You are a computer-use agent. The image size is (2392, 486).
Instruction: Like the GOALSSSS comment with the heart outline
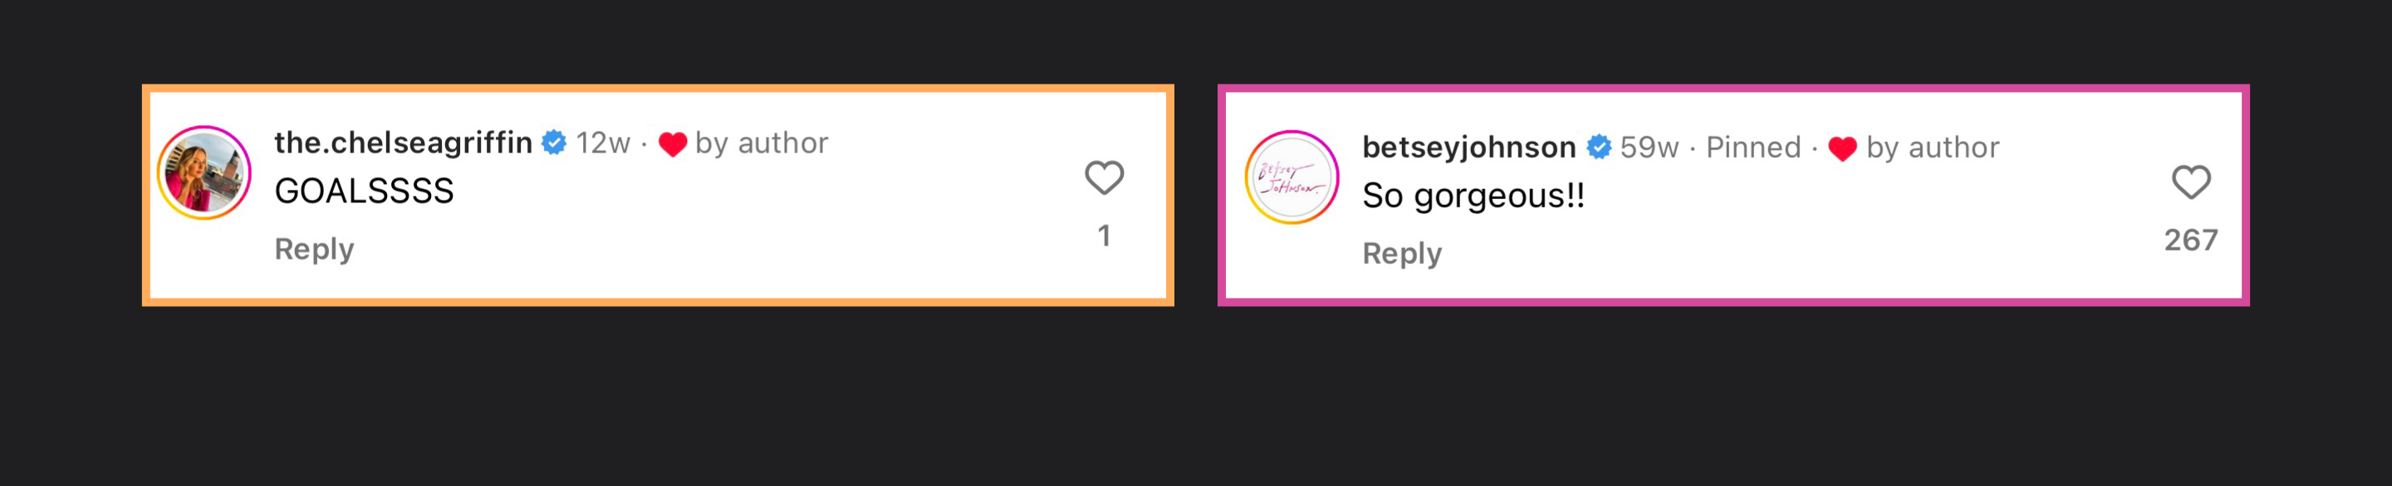point(1104,177)
